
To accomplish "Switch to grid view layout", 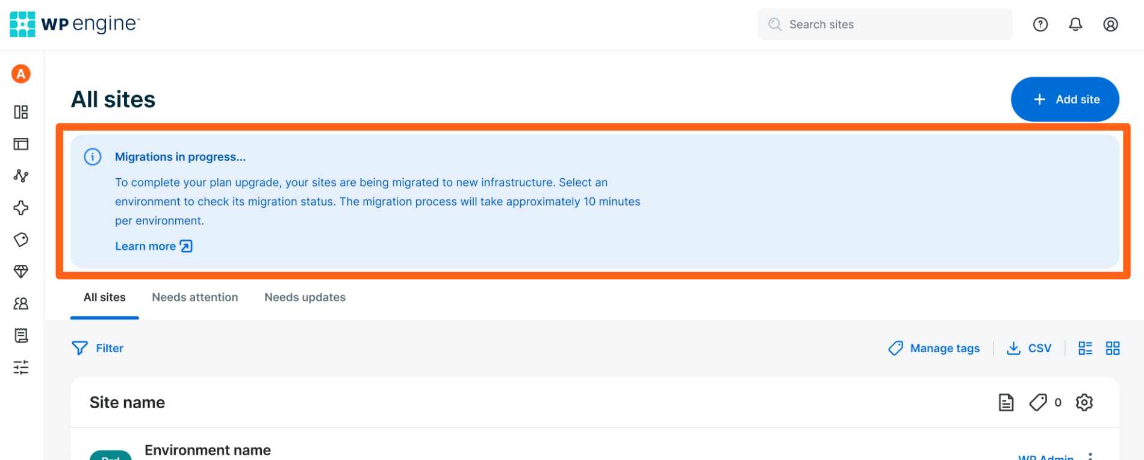I will pyautogui.click(x=1113, y=348).
